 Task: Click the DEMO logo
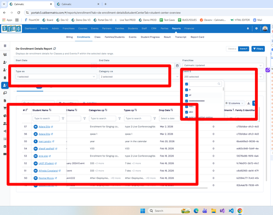11,28
